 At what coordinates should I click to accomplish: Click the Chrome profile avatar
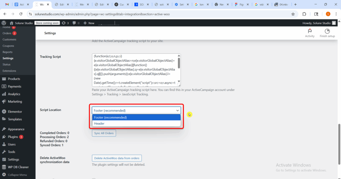(x=328, y=14)
